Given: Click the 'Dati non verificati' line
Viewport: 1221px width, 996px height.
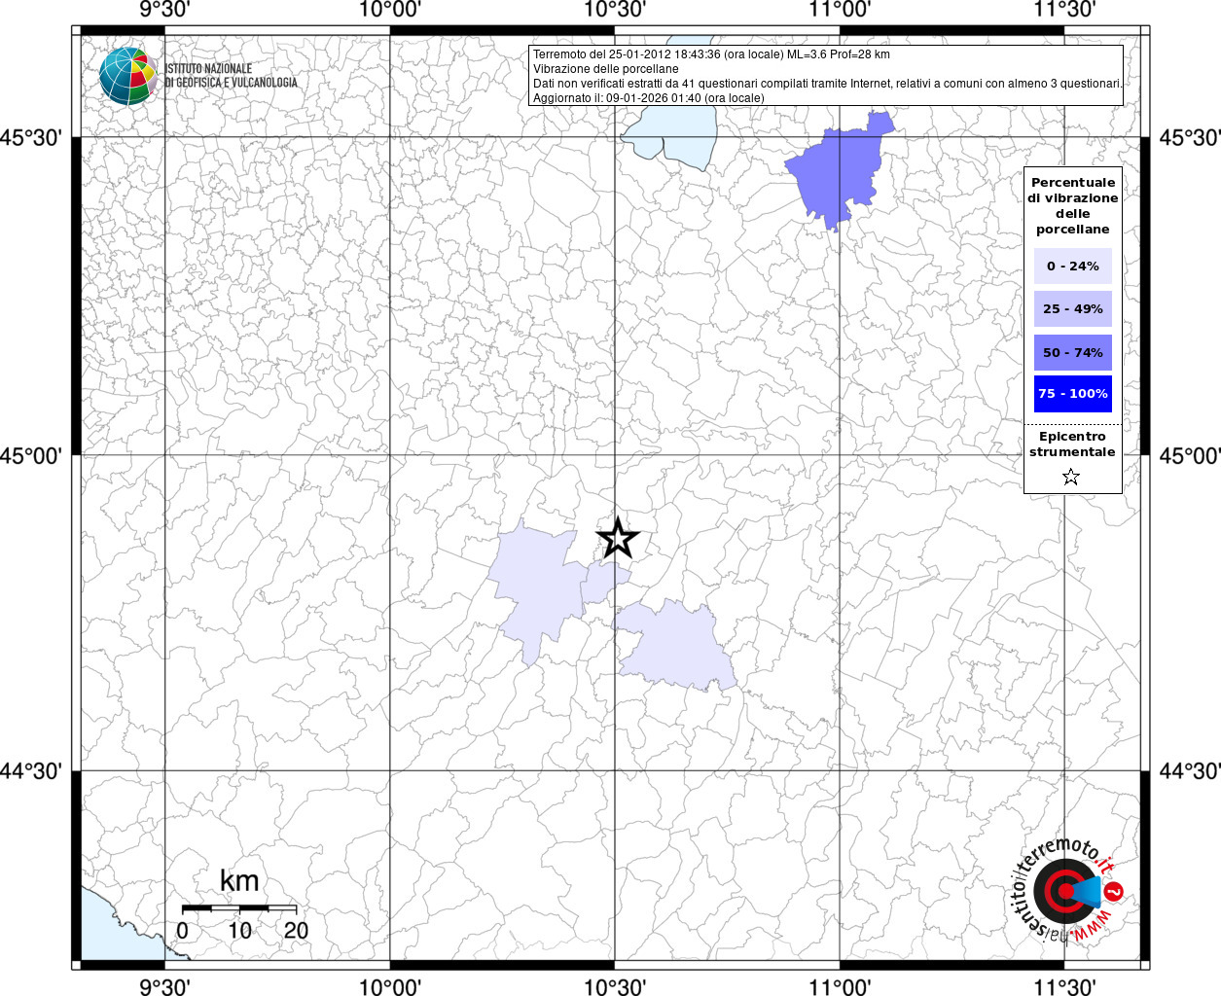Looking at the screenshot, I should 827,84.
